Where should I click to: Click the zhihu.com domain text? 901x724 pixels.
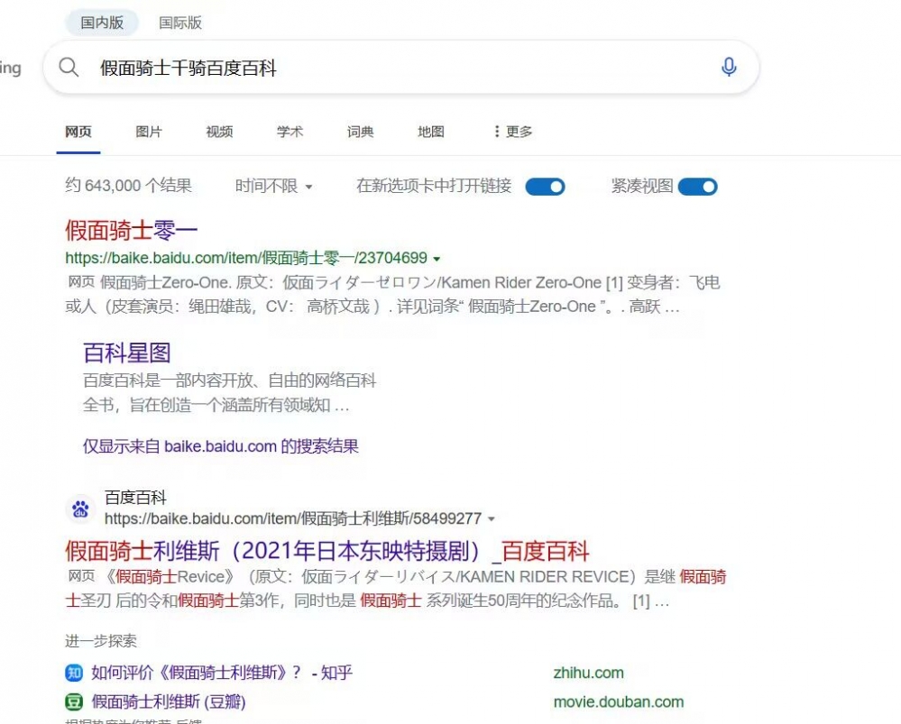588,673
